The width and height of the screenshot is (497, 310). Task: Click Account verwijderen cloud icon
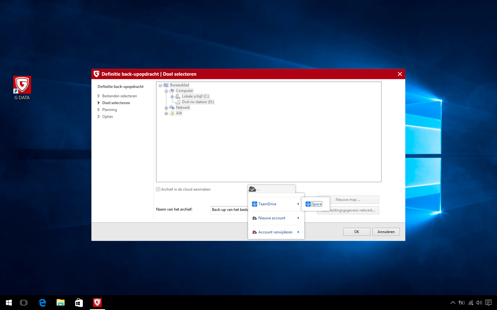point(254,232)
